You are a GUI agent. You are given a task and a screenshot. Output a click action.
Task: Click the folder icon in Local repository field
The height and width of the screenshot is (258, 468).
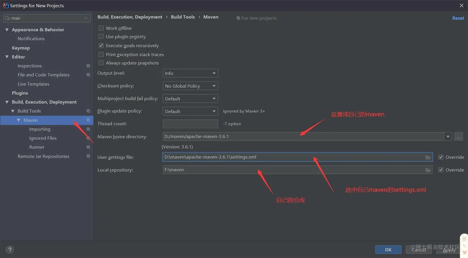click(428, 170)
